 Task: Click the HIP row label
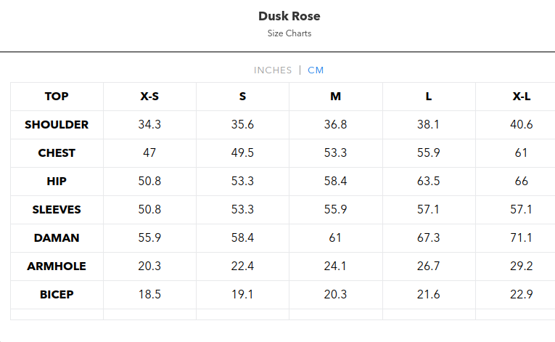[x=57, y=182]
